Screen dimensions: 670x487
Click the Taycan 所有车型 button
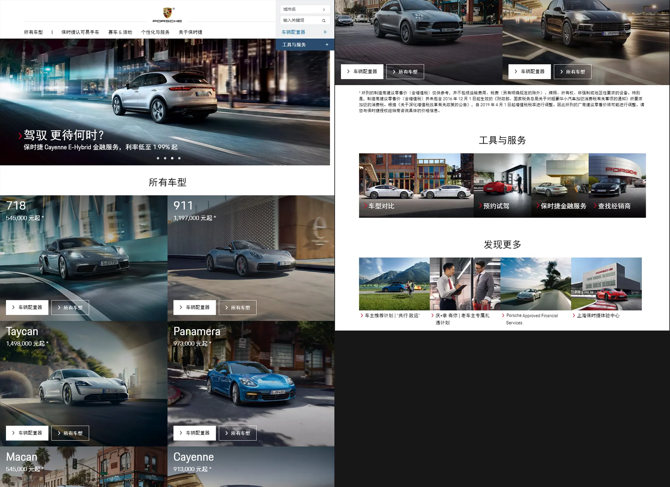pos(70,433)
